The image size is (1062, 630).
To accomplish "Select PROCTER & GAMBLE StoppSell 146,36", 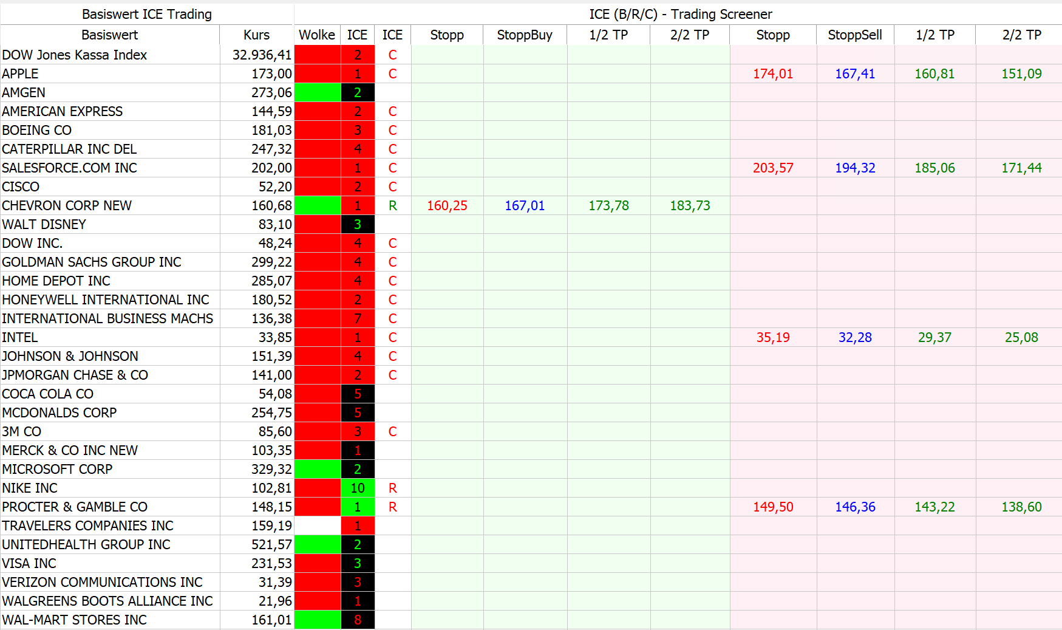I will tap(855, 507).
